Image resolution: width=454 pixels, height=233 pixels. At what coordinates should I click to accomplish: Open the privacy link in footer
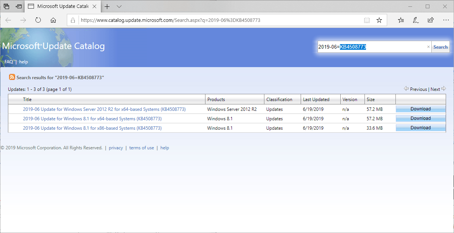tap(116, 148)
